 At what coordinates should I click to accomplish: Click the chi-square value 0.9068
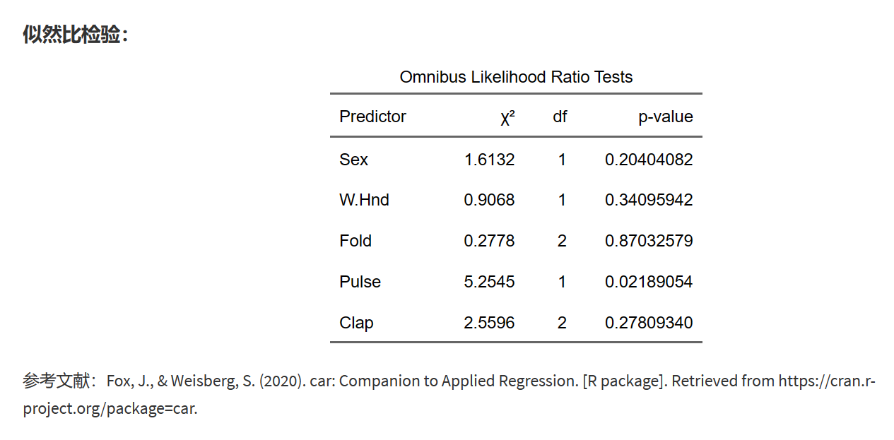(x=489, y=200)
